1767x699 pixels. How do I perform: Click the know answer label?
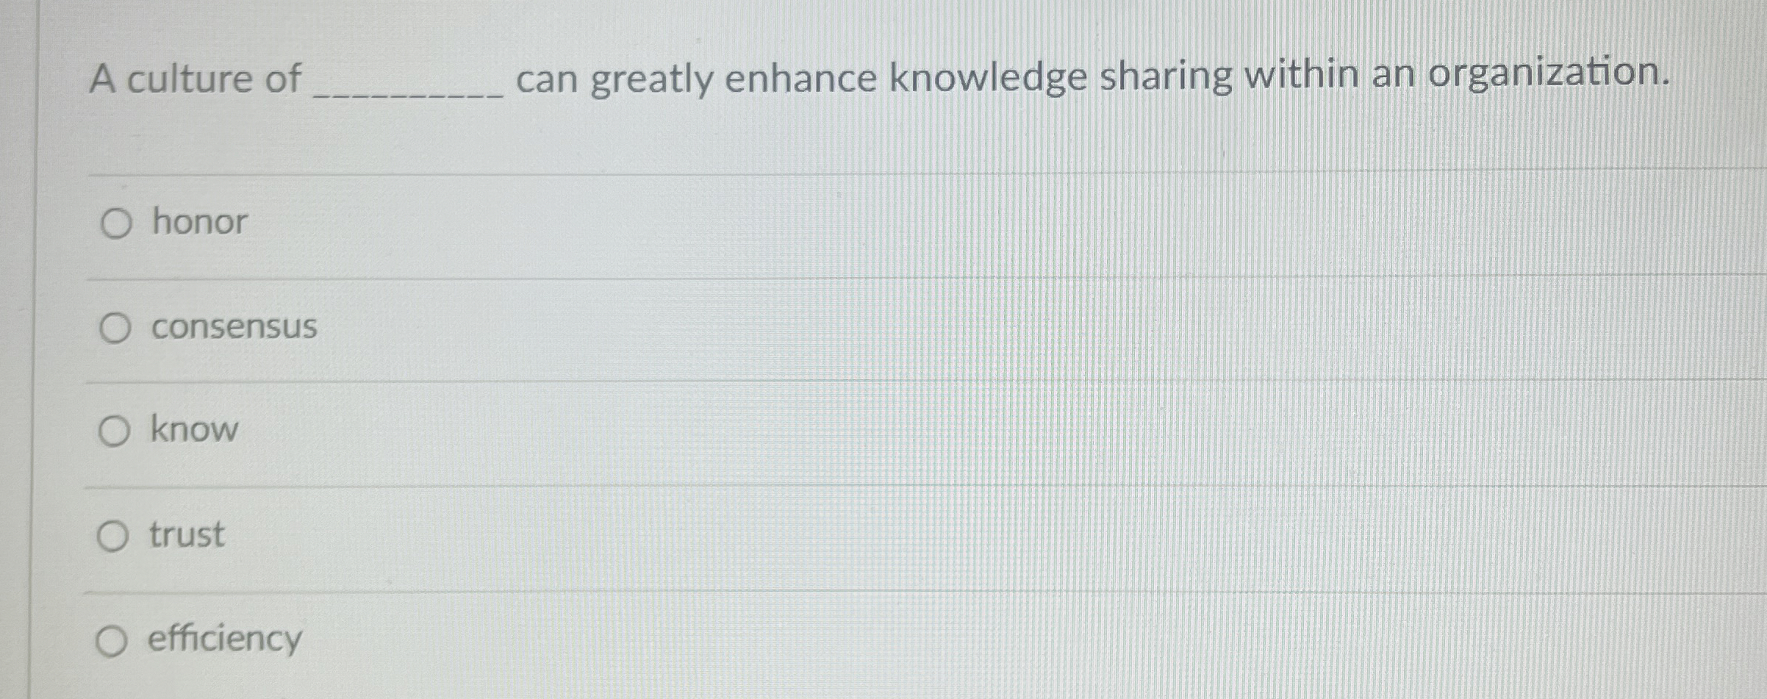click(193, 431)
